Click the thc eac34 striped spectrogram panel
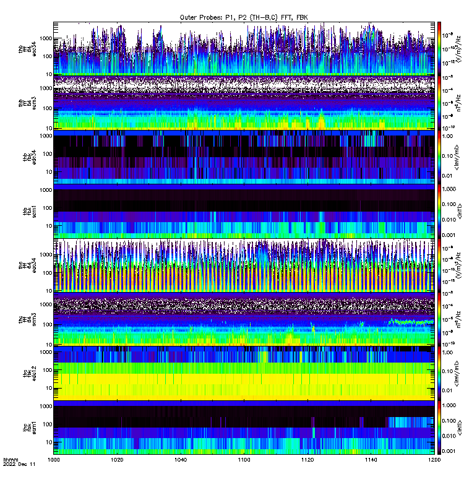The image size is (464, 495). point(244,265)
